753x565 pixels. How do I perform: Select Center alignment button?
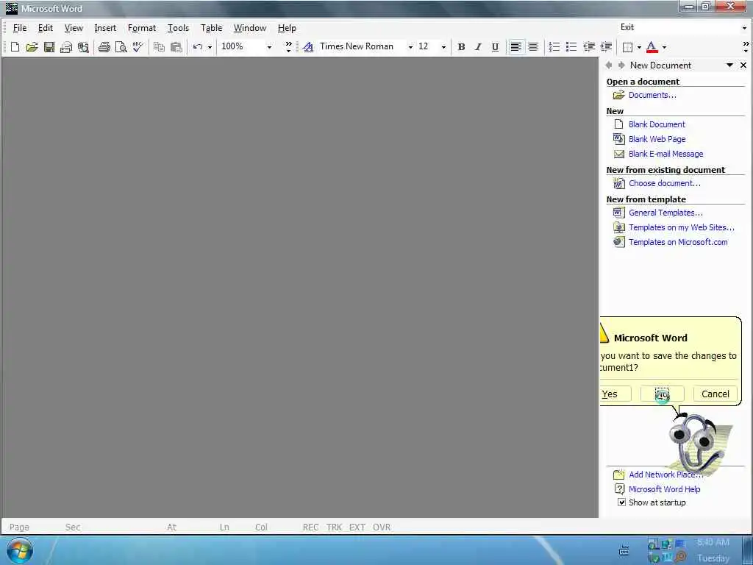click(533, 46)
